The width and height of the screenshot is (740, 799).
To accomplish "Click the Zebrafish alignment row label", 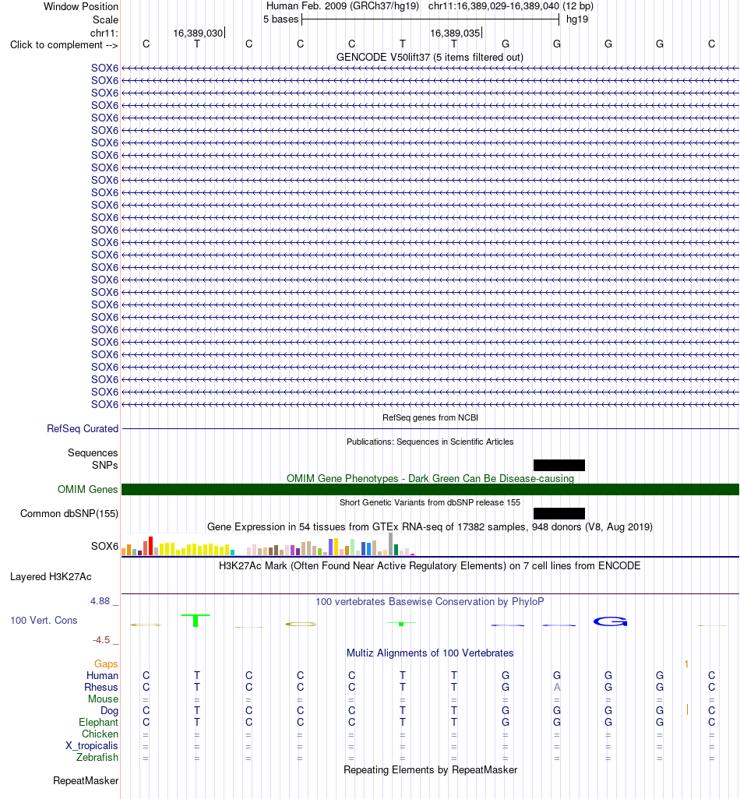I will coord(97,757).
